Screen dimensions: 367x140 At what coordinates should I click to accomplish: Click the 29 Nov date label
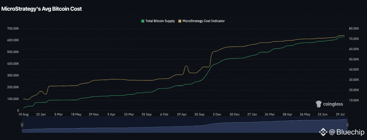click(x=94, y=115)
